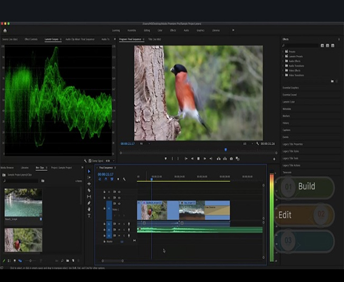Select the Pen tool
This screenshot has height=282, width=344.
pyautogui.click(x=89, y=203)
